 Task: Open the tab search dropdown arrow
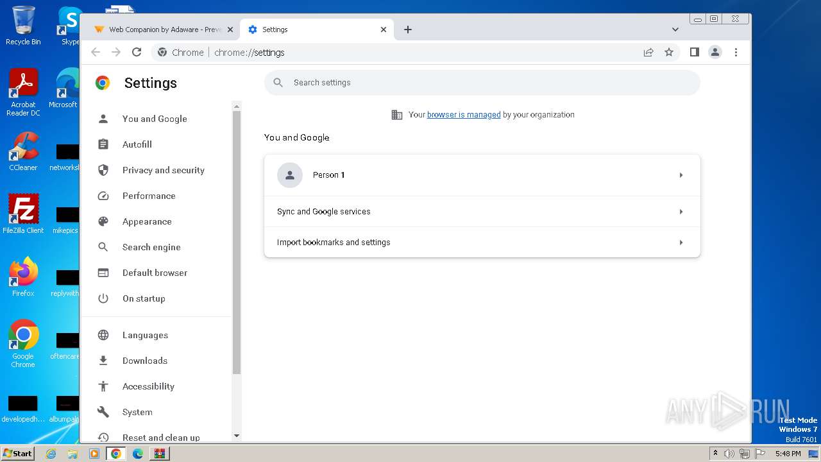[675, 30]
